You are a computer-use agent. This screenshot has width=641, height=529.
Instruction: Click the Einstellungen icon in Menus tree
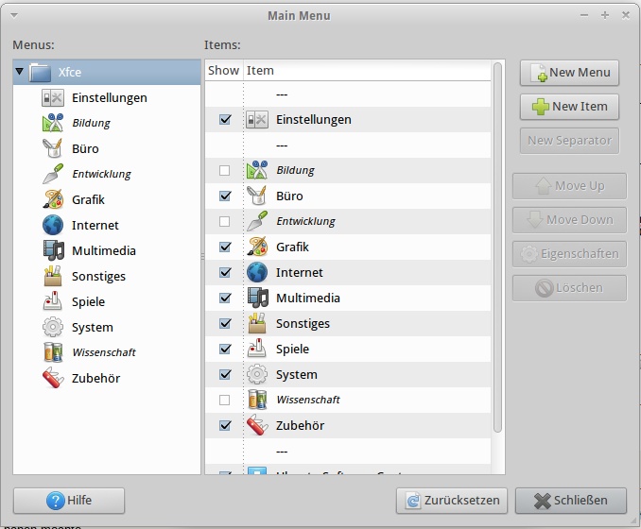click(53, 98)
